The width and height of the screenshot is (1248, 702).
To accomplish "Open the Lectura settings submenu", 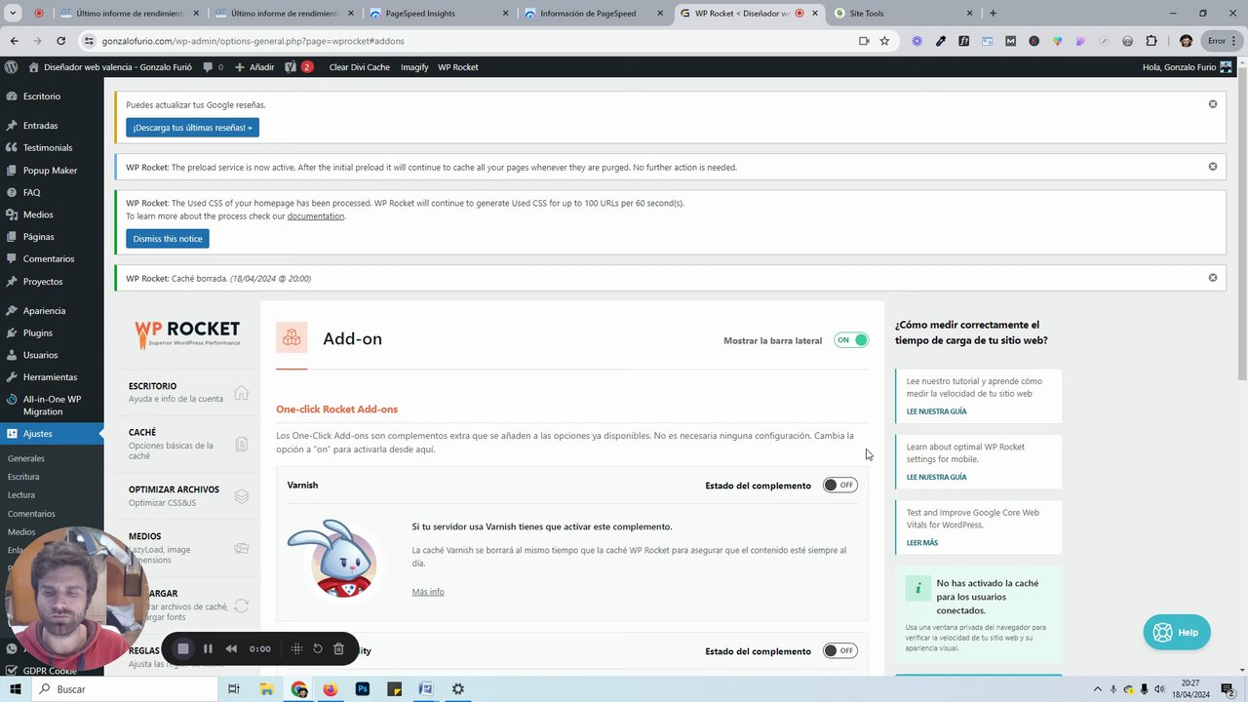I will [x=21, y=495].
